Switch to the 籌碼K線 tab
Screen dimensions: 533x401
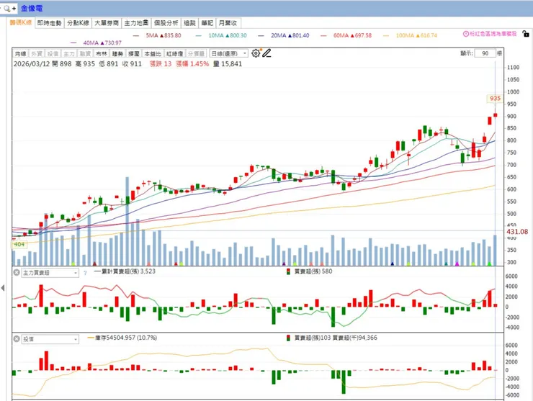[20, 23]
